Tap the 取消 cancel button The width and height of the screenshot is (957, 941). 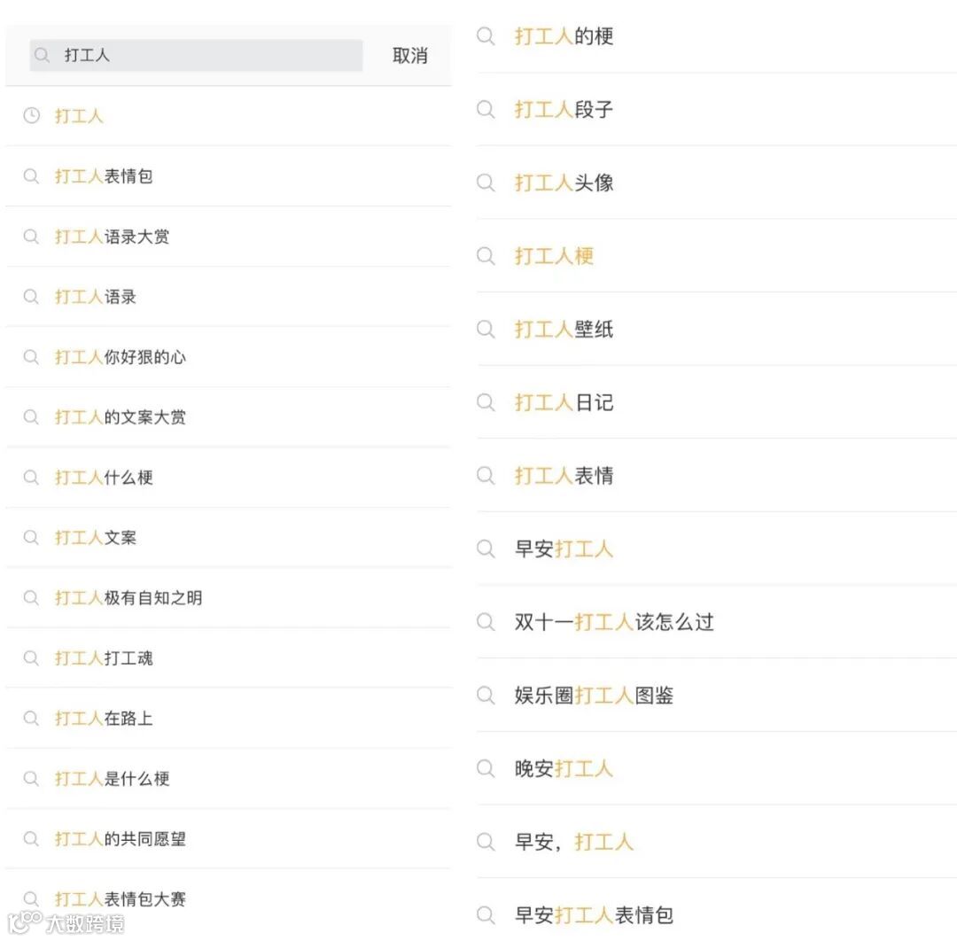tap(409, 56)
